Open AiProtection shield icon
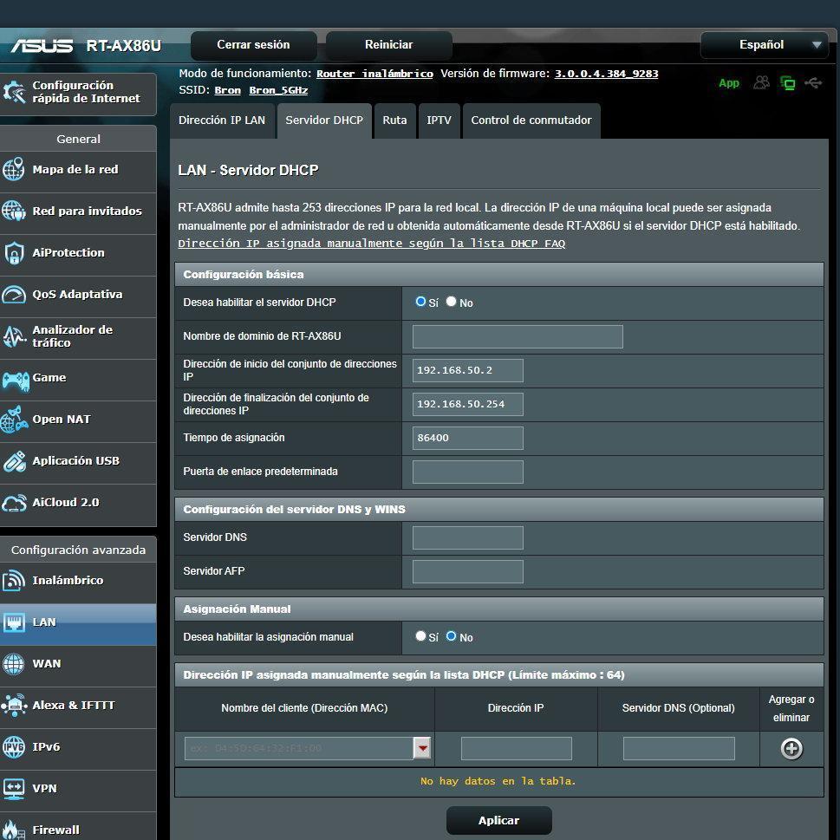Image resolution: width=840 pixels, height=840 pixels. (x=14, y=253)
